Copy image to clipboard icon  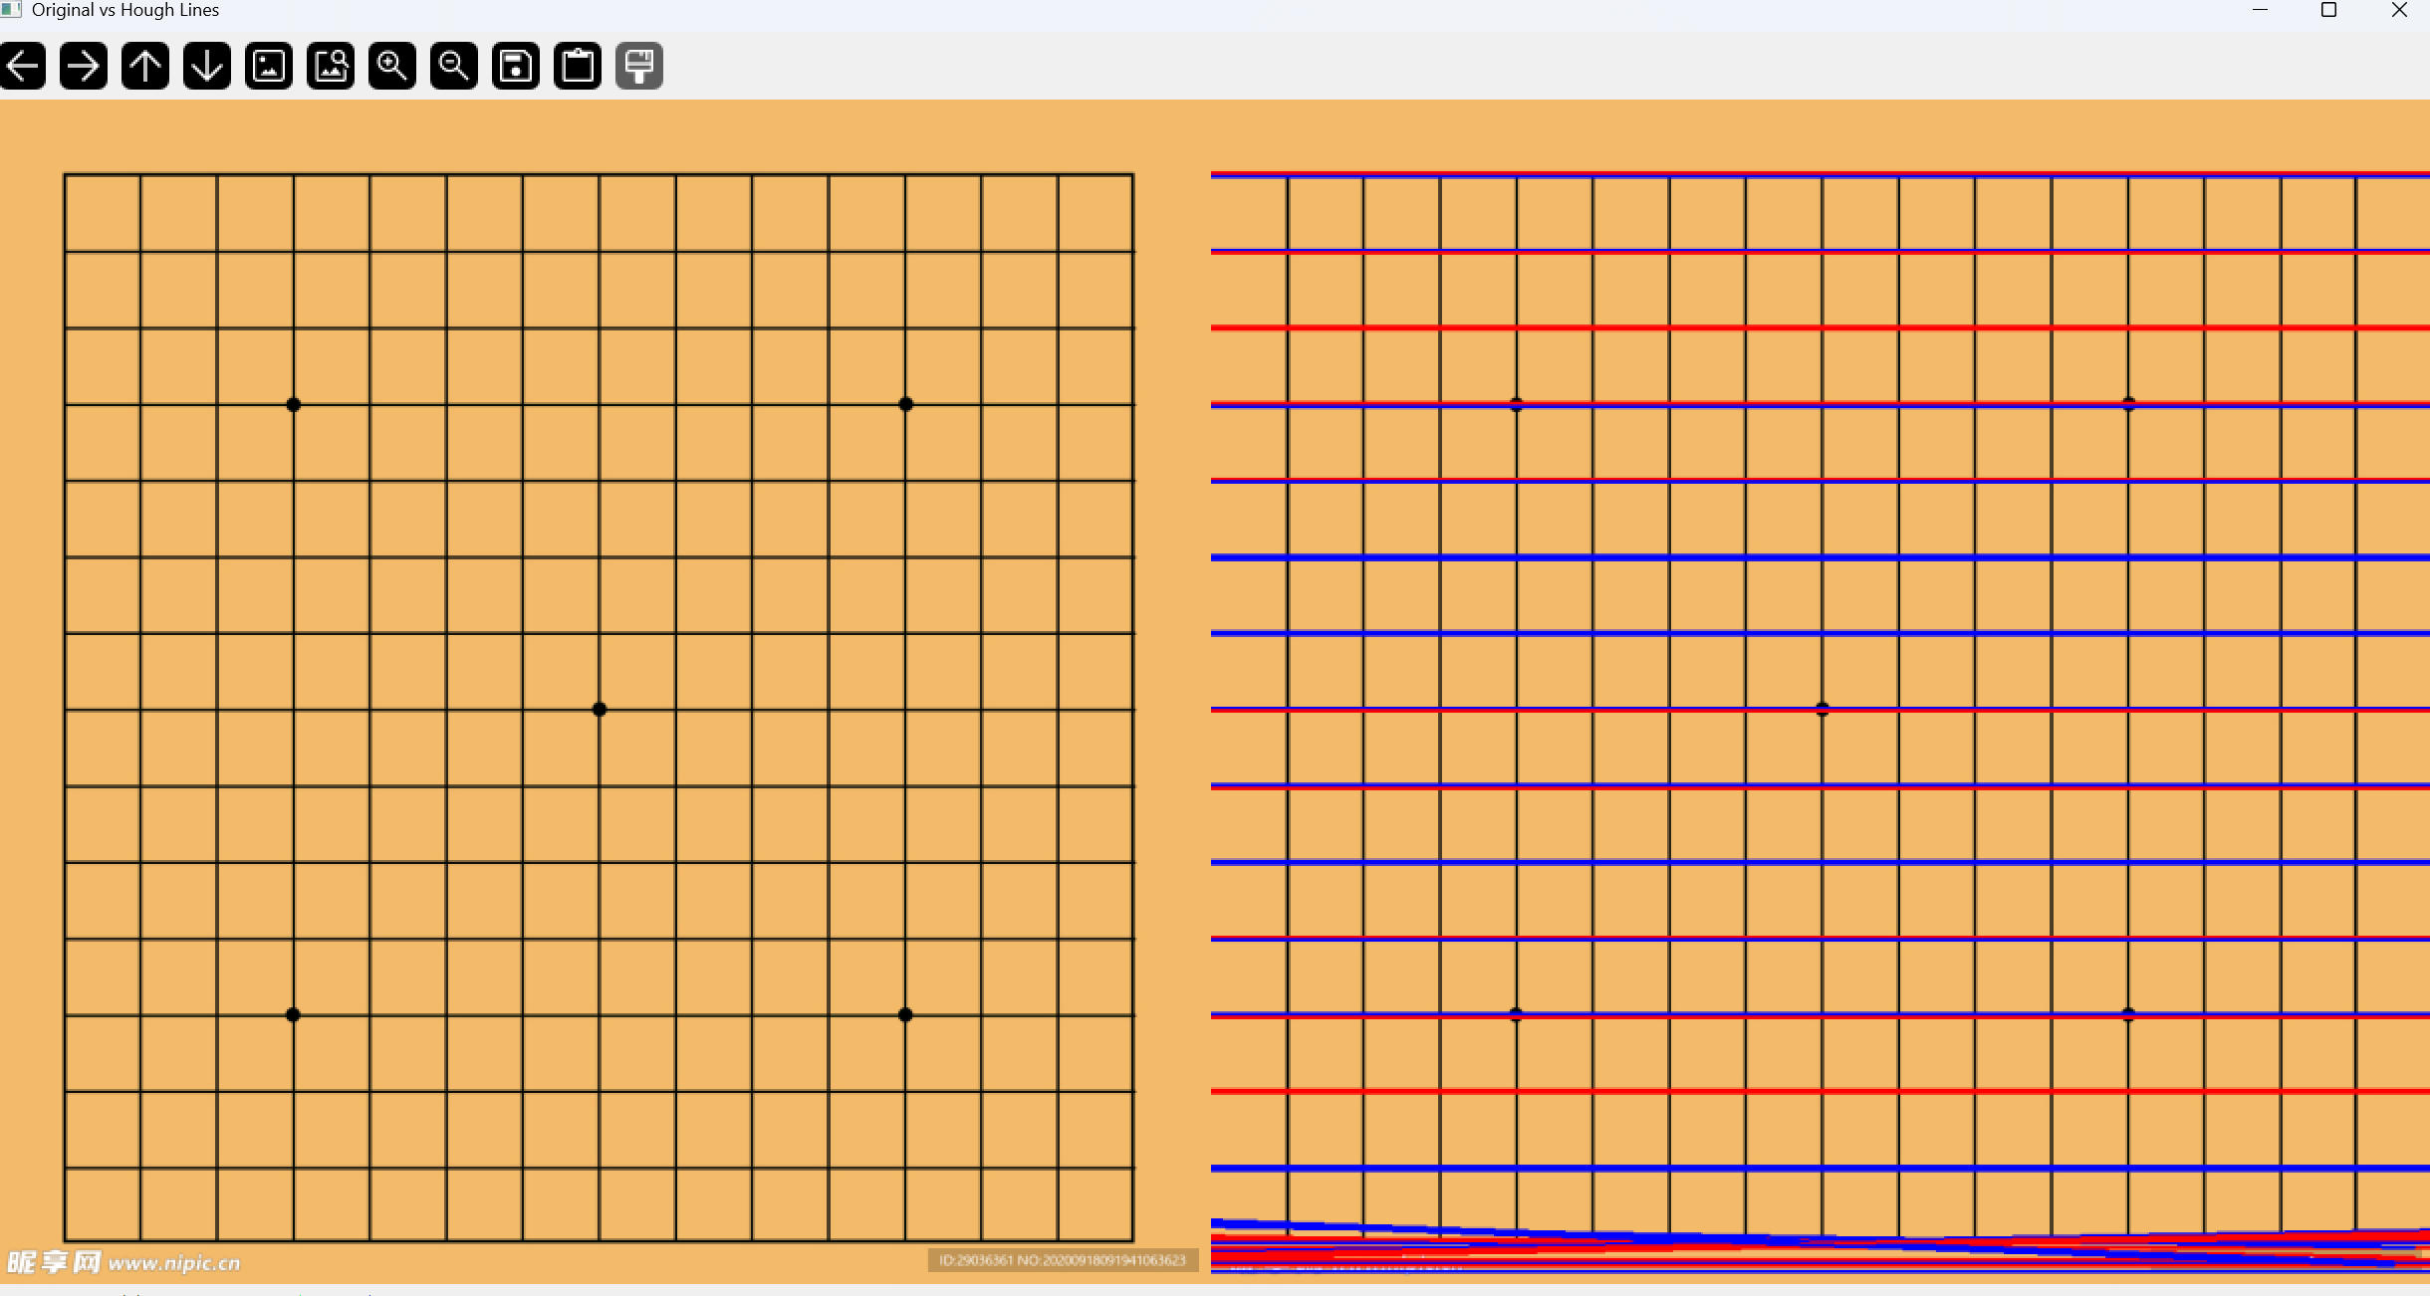click(x=578, y=66)
